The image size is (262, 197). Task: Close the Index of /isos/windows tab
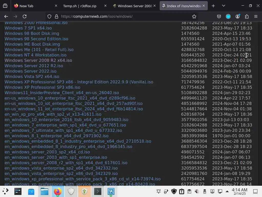[204, 6]
